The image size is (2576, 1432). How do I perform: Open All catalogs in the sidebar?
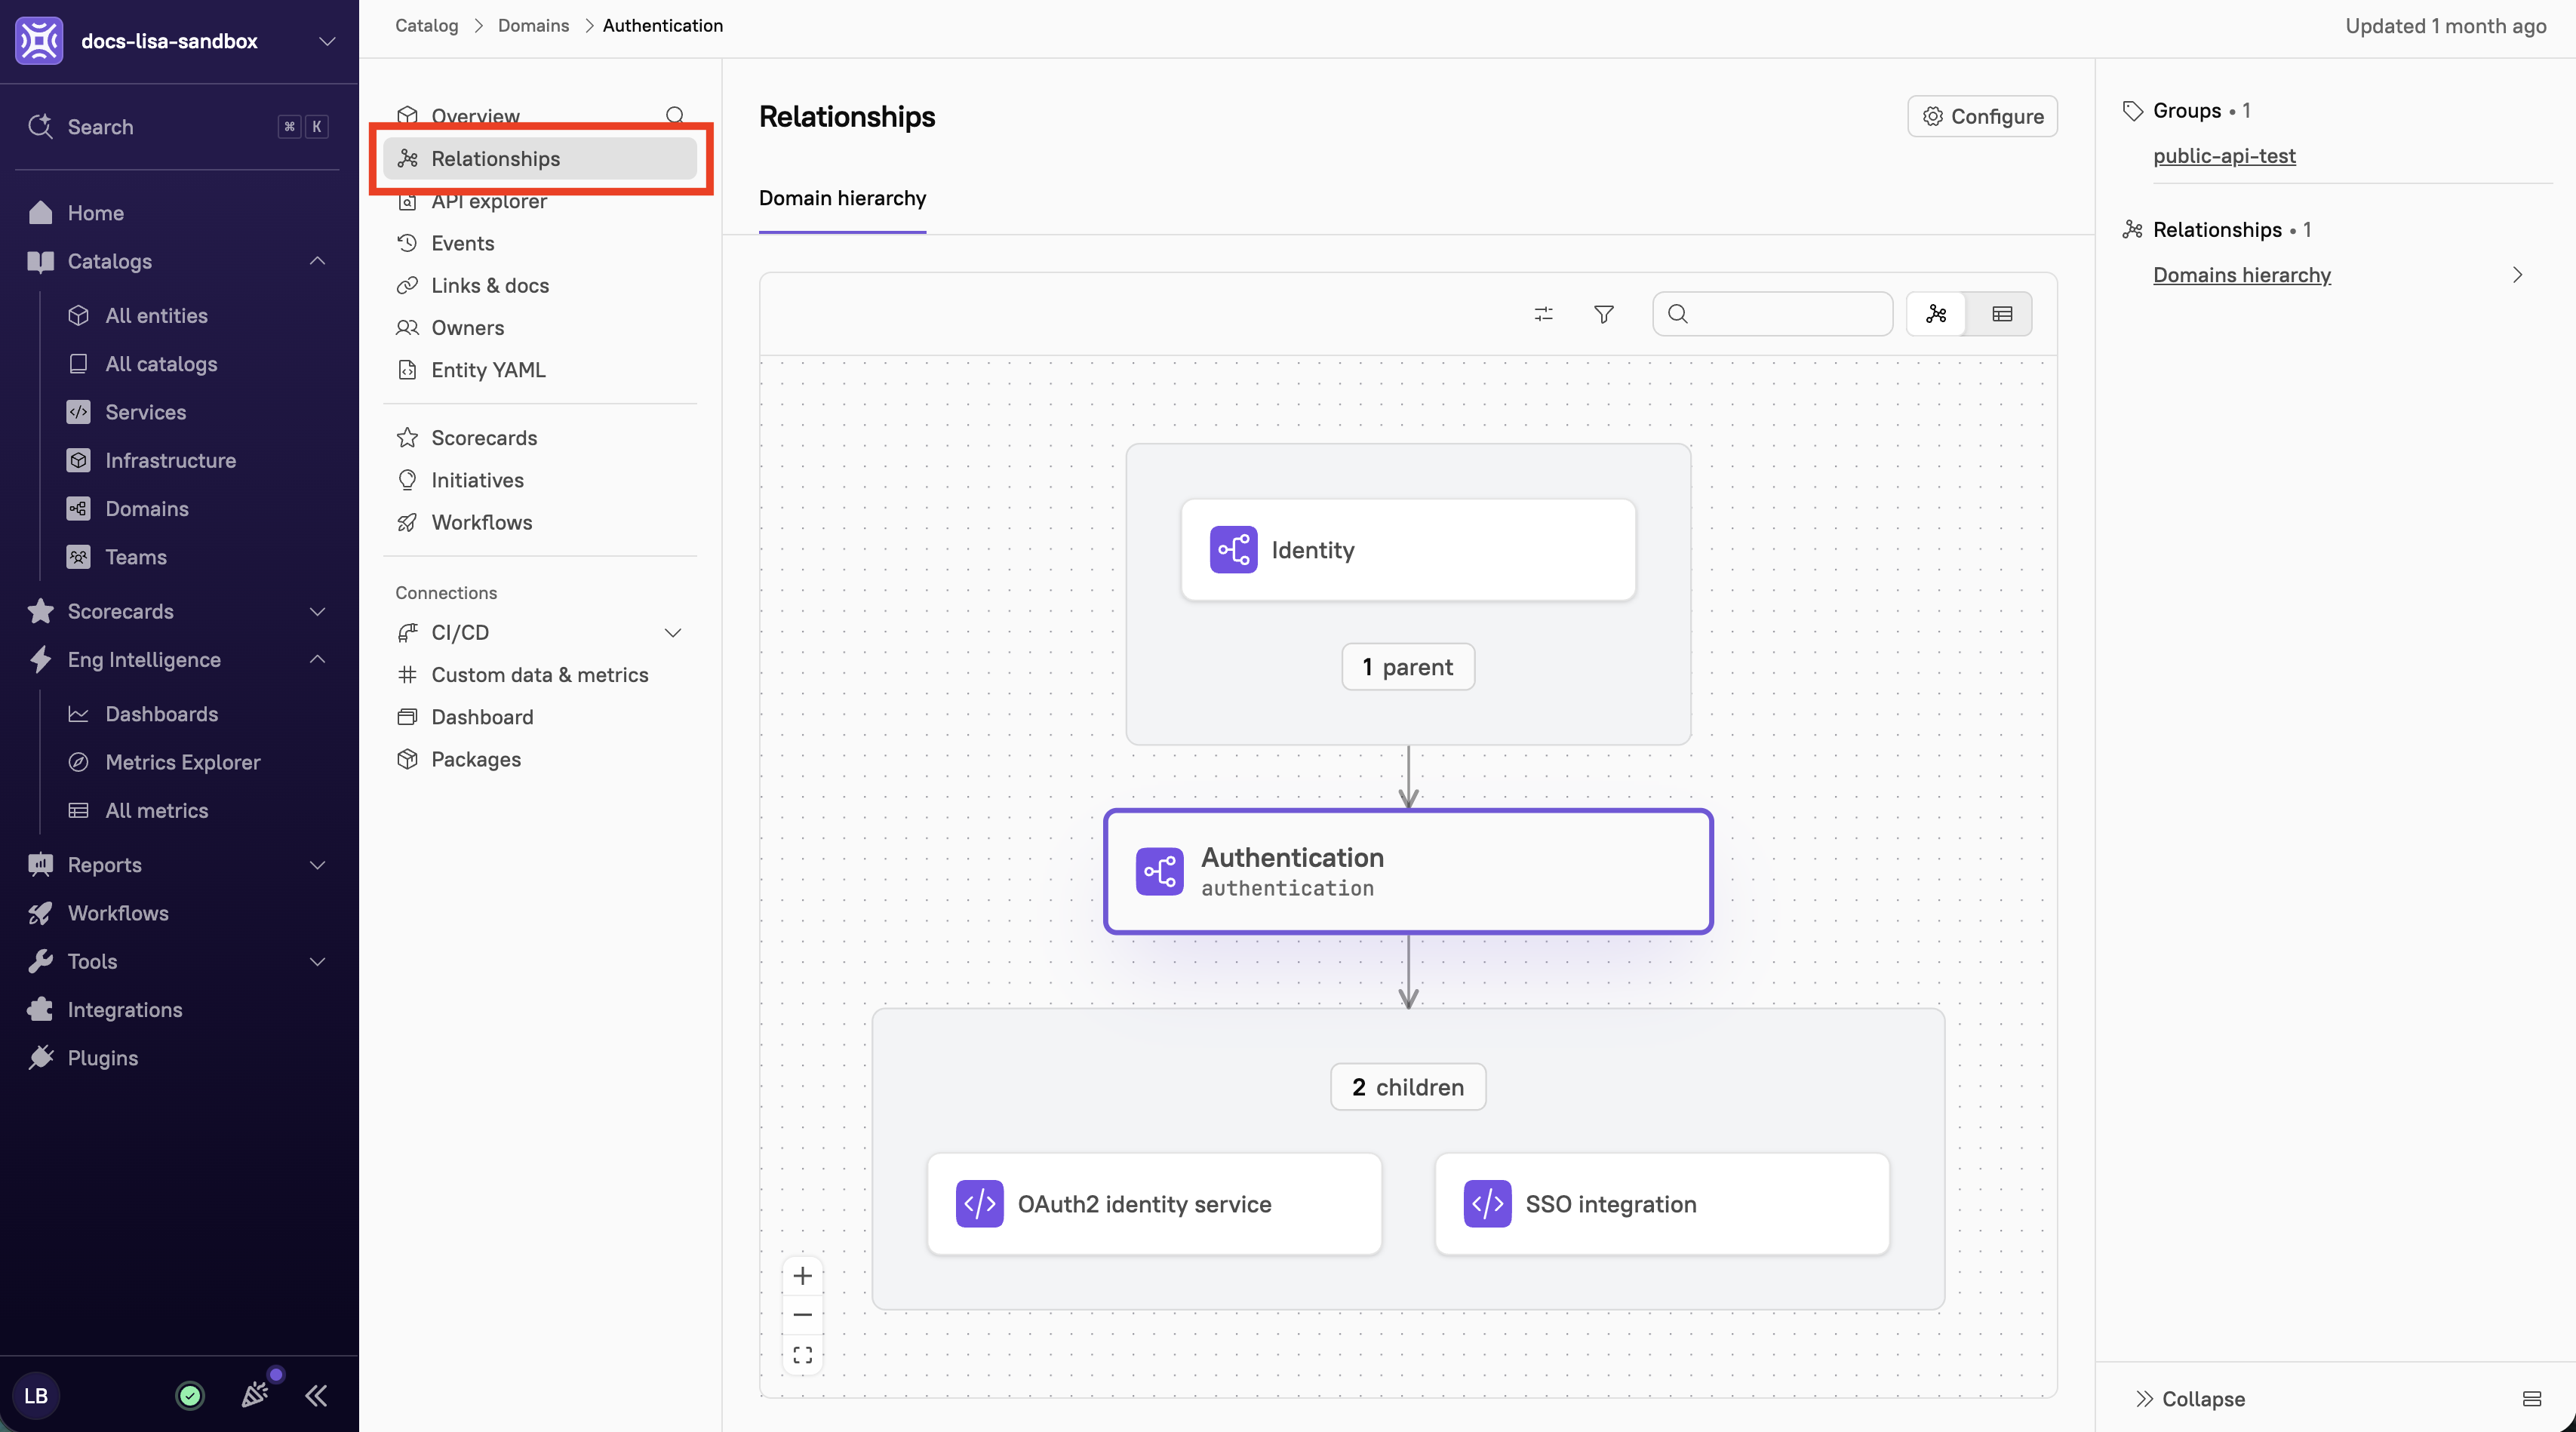[161, 364]
